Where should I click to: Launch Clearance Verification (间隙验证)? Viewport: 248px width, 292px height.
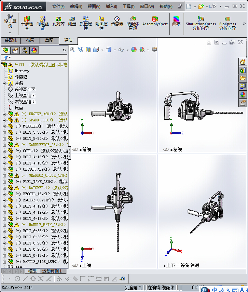point(43,23)
